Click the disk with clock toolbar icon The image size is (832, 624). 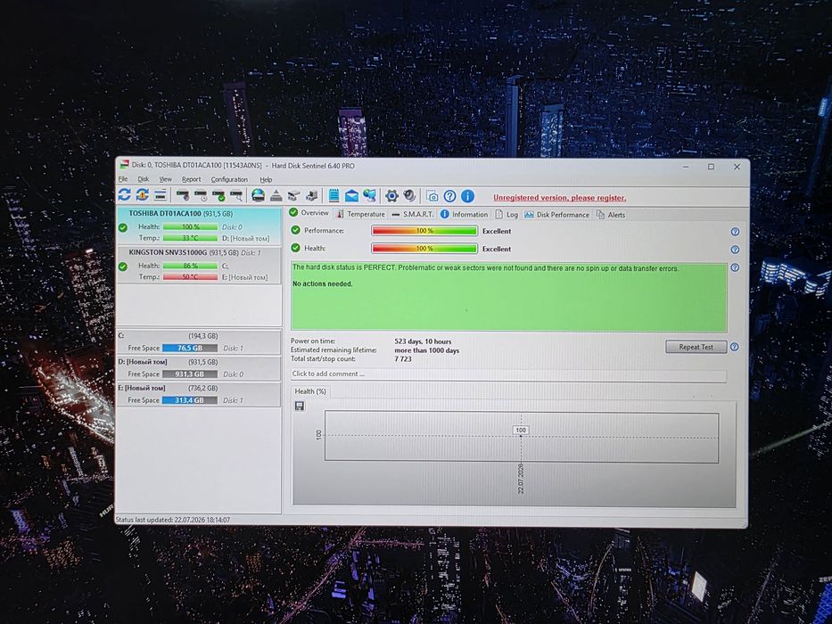click(x=201, y=196)
